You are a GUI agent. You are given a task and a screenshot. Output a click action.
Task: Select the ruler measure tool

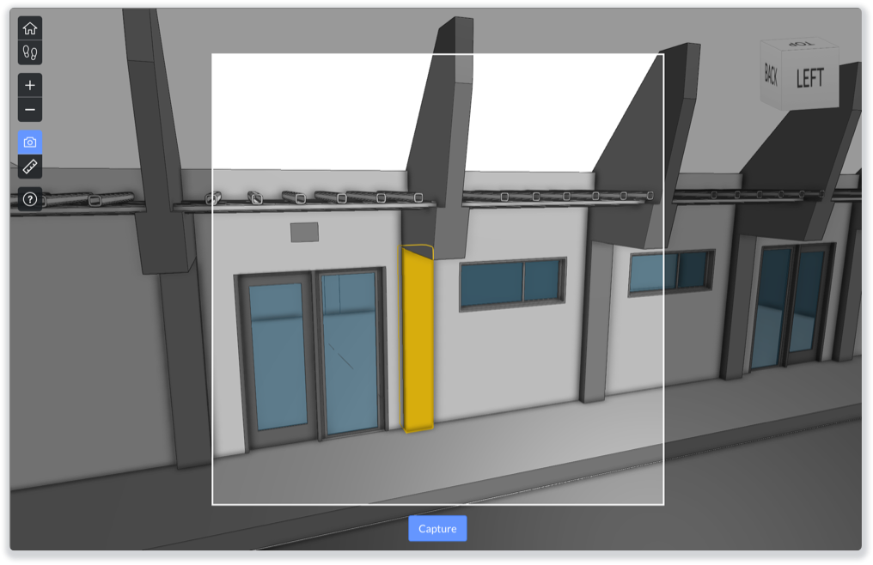(30, 167)
